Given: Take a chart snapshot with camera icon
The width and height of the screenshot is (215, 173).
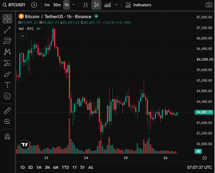Looking at the screenshot, I should tap(209, 5).
